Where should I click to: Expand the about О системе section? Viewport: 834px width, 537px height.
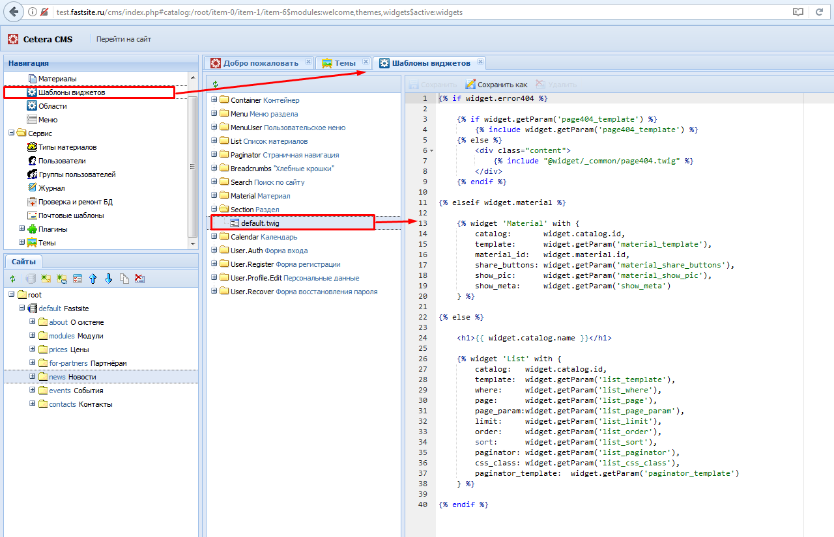click(32, 322)
